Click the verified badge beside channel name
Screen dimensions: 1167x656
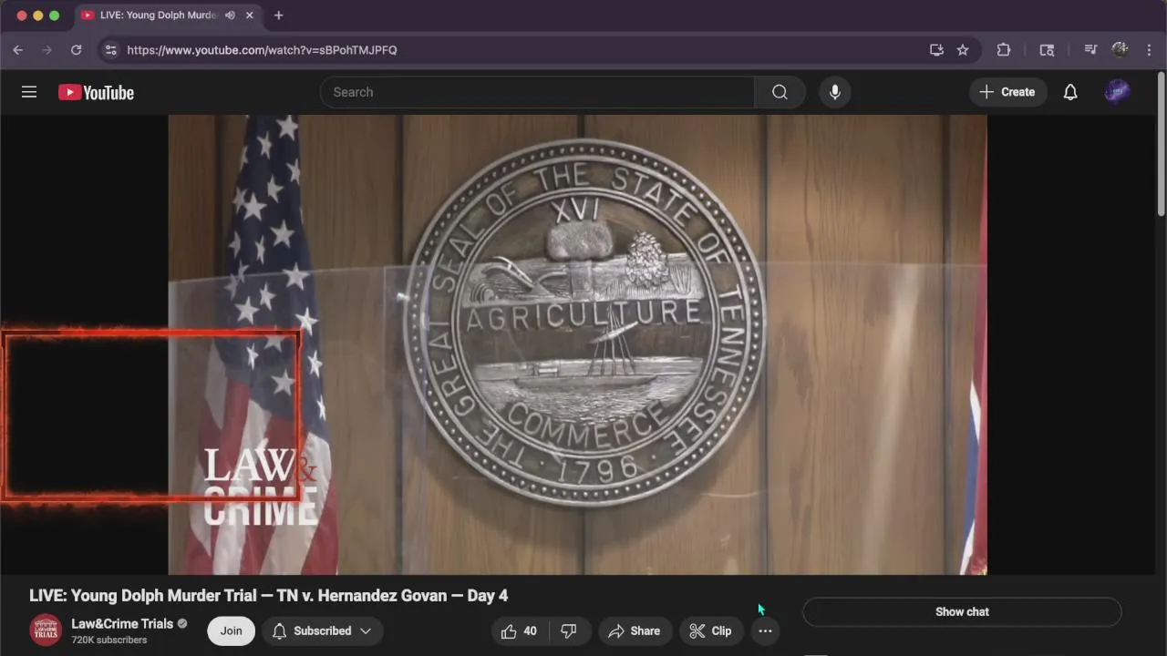point(182,624)
